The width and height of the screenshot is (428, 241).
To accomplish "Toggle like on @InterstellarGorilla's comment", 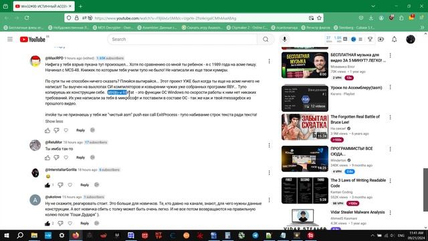I will (x=47, y=185).
